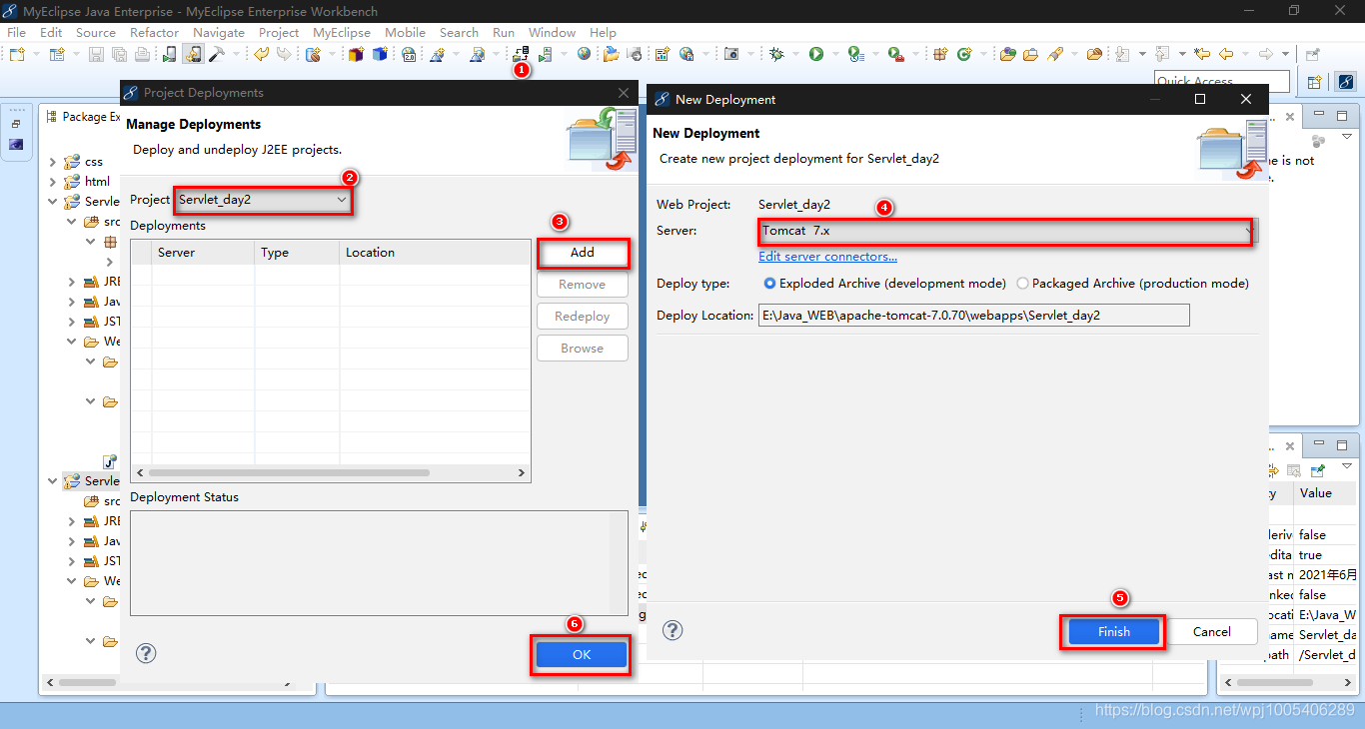1365x729 pixels.
Task: Open the dropdown arrow beside Run icon
Action: tap(835, 54)
